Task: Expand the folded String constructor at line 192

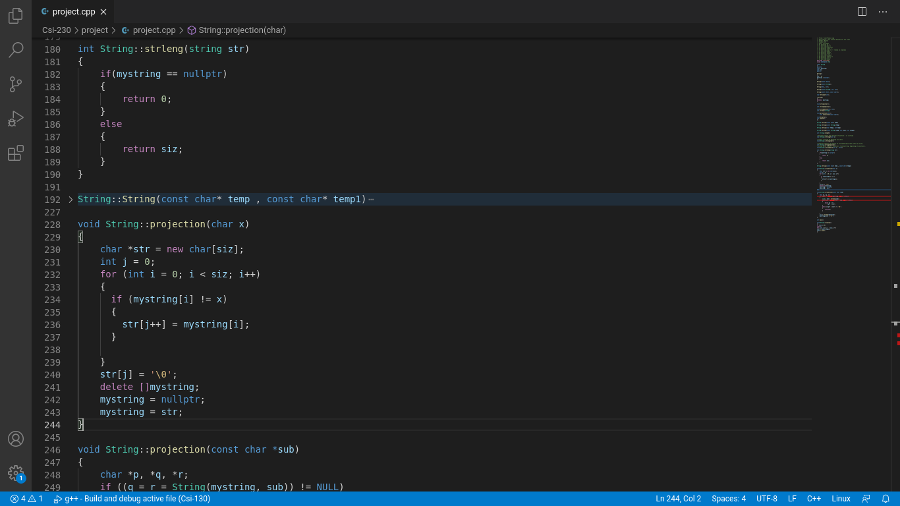Action: click(70, 199)
